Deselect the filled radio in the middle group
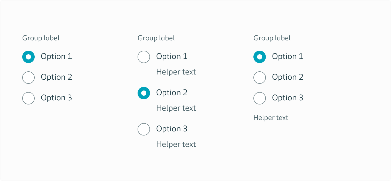Viewport: 391px width, 181px height. 144,93
